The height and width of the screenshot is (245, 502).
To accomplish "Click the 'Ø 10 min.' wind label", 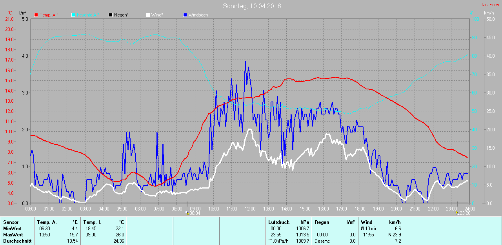I will (x=370, y=229).
